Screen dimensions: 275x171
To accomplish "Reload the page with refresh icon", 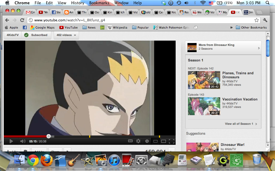I will (22, 20).
